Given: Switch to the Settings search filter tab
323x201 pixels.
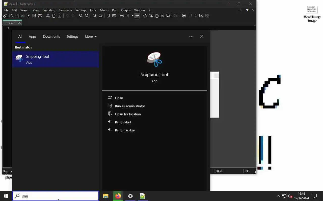Looking at the screenshot, I should (x=72, y=37).
